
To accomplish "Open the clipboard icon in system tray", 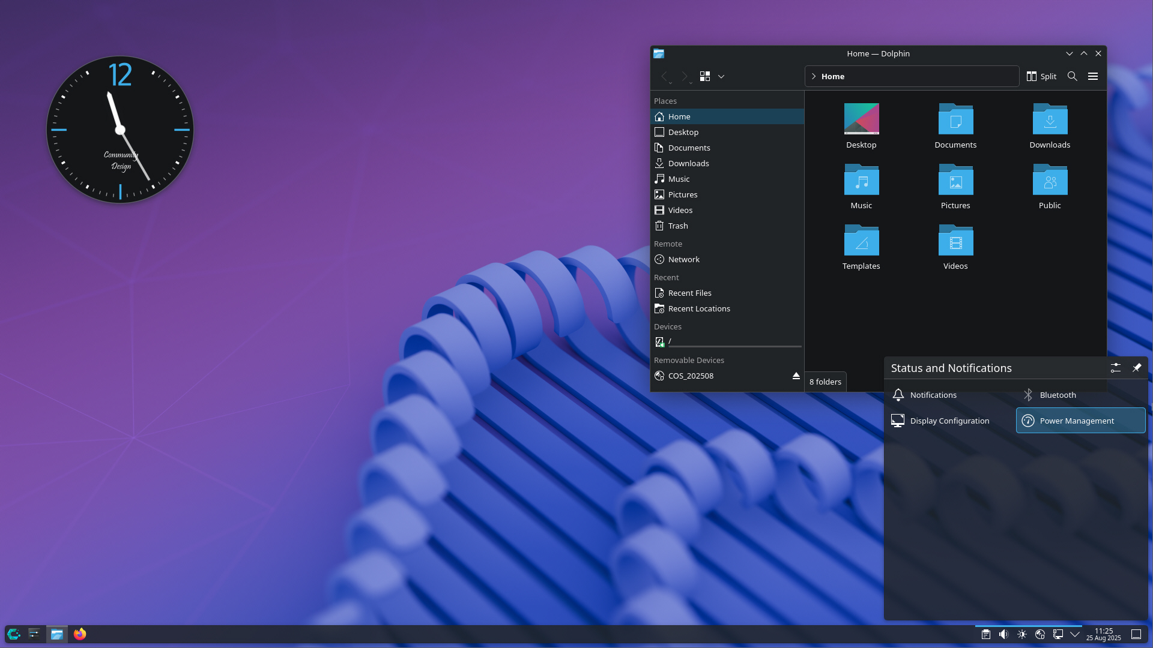I will pos(985,634).
